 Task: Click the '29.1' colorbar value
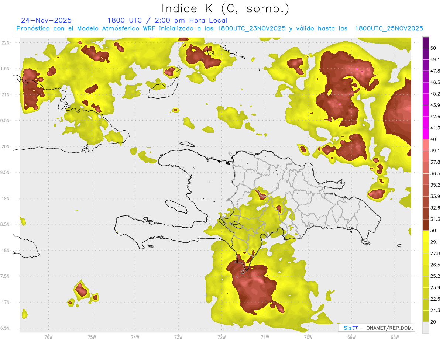(435, 242)
